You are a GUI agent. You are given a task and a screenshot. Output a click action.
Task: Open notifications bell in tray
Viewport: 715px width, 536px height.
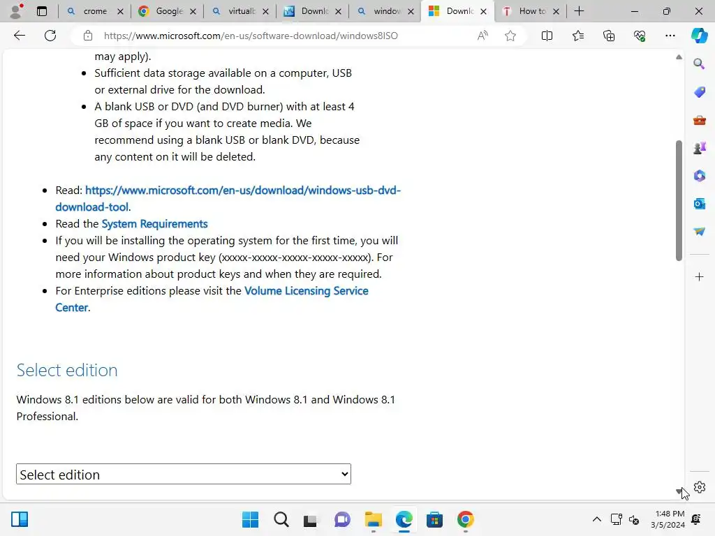pyautogui.click(x=696, y=519)
